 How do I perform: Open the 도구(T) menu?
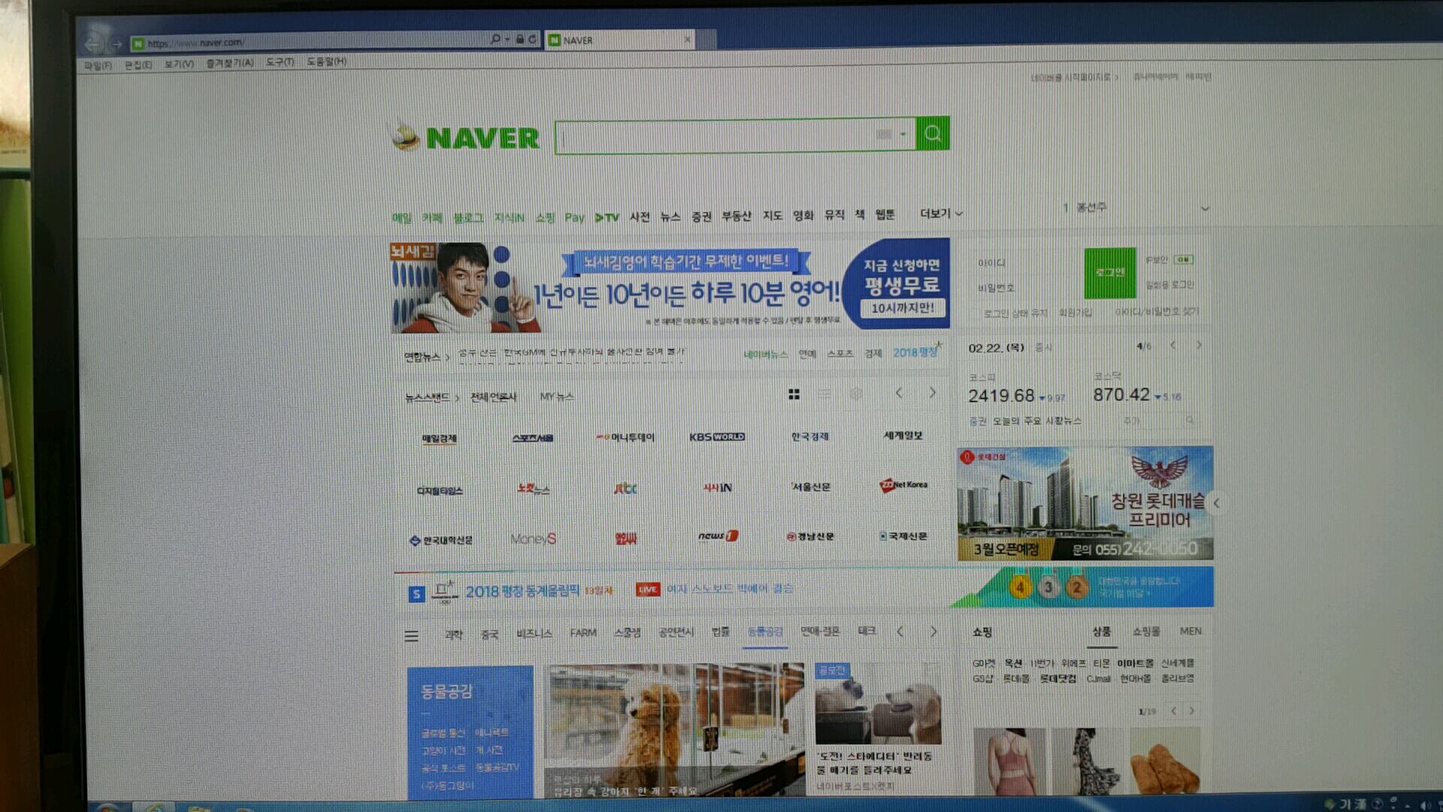click(x=280, y=62)
